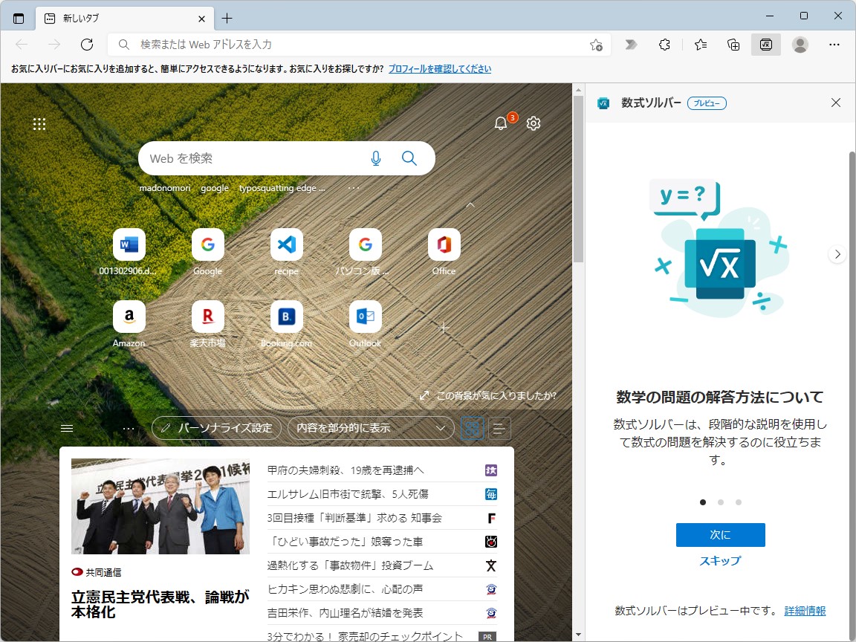
Task: Open the new tab page settings gear
Action: 533,123
